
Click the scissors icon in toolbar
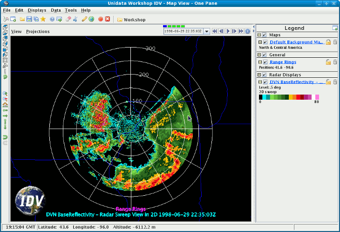point(75,19)
